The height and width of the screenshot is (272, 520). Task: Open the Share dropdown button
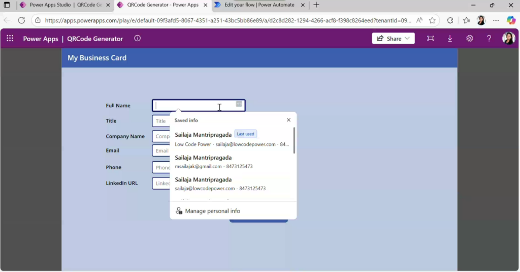click(x=394, y=39)
